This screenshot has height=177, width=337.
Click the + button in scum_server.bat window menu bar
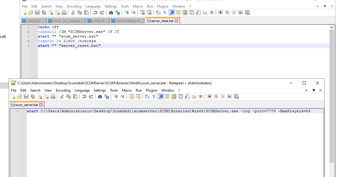coord(306,90)
